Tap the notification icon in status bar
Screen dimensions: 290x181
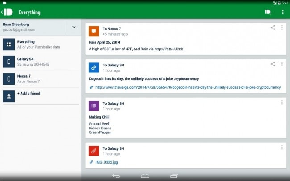tap(4, 3)
